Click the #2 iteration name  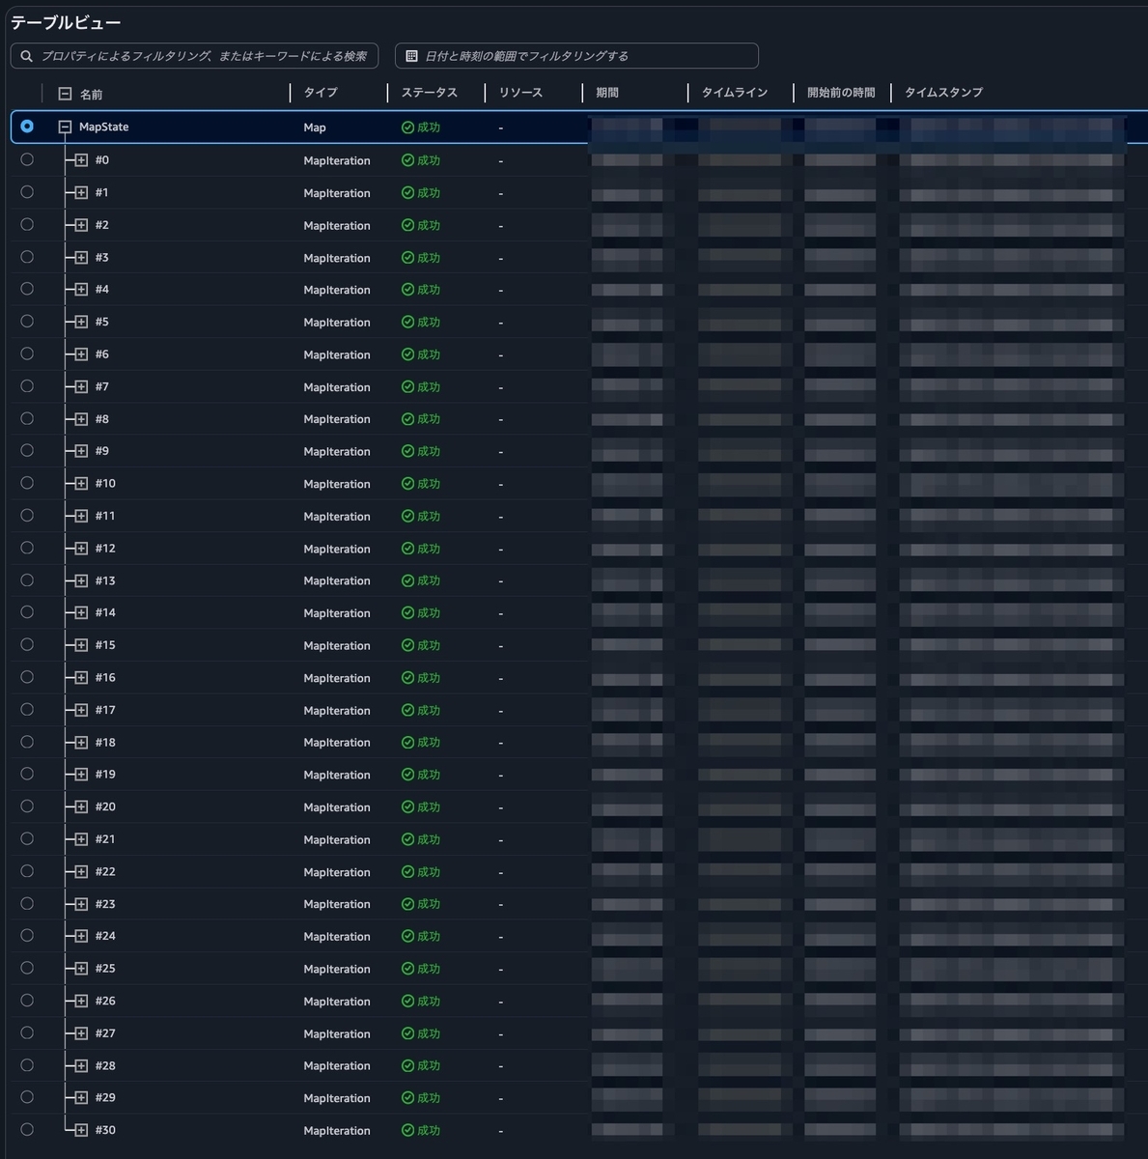[101, 225]
